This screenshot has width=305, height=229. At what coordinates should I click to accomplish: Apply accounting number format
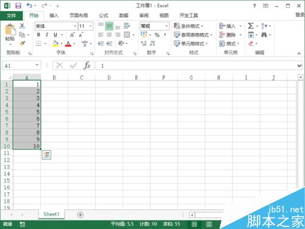click(144, 35)
